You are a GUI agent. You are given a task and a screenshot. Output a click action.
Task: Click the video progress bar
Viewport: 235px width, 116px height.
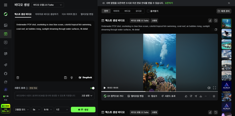click(x=159, y=91)
